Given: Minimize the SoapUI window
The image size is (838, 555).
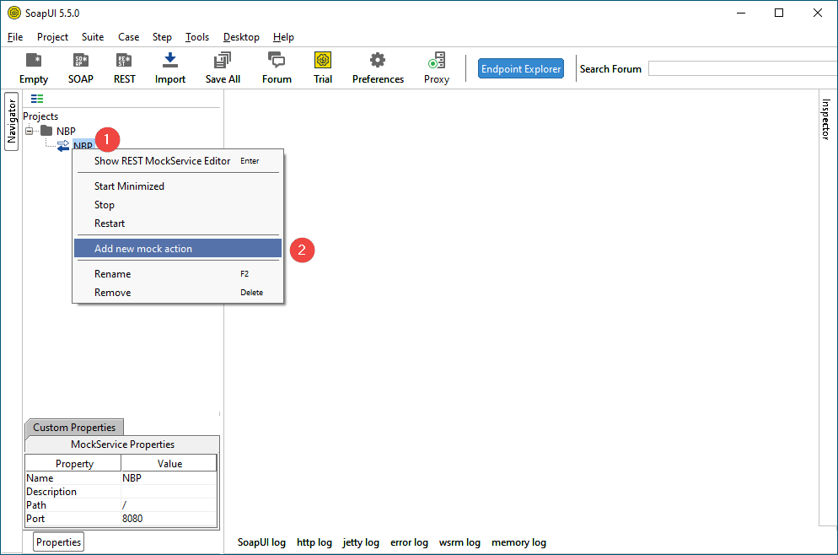Looking at the screenshot, I should click(741, 13).
